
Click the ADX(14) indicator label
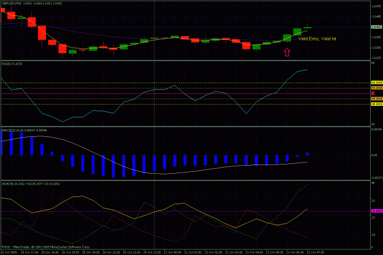point(31,183)
